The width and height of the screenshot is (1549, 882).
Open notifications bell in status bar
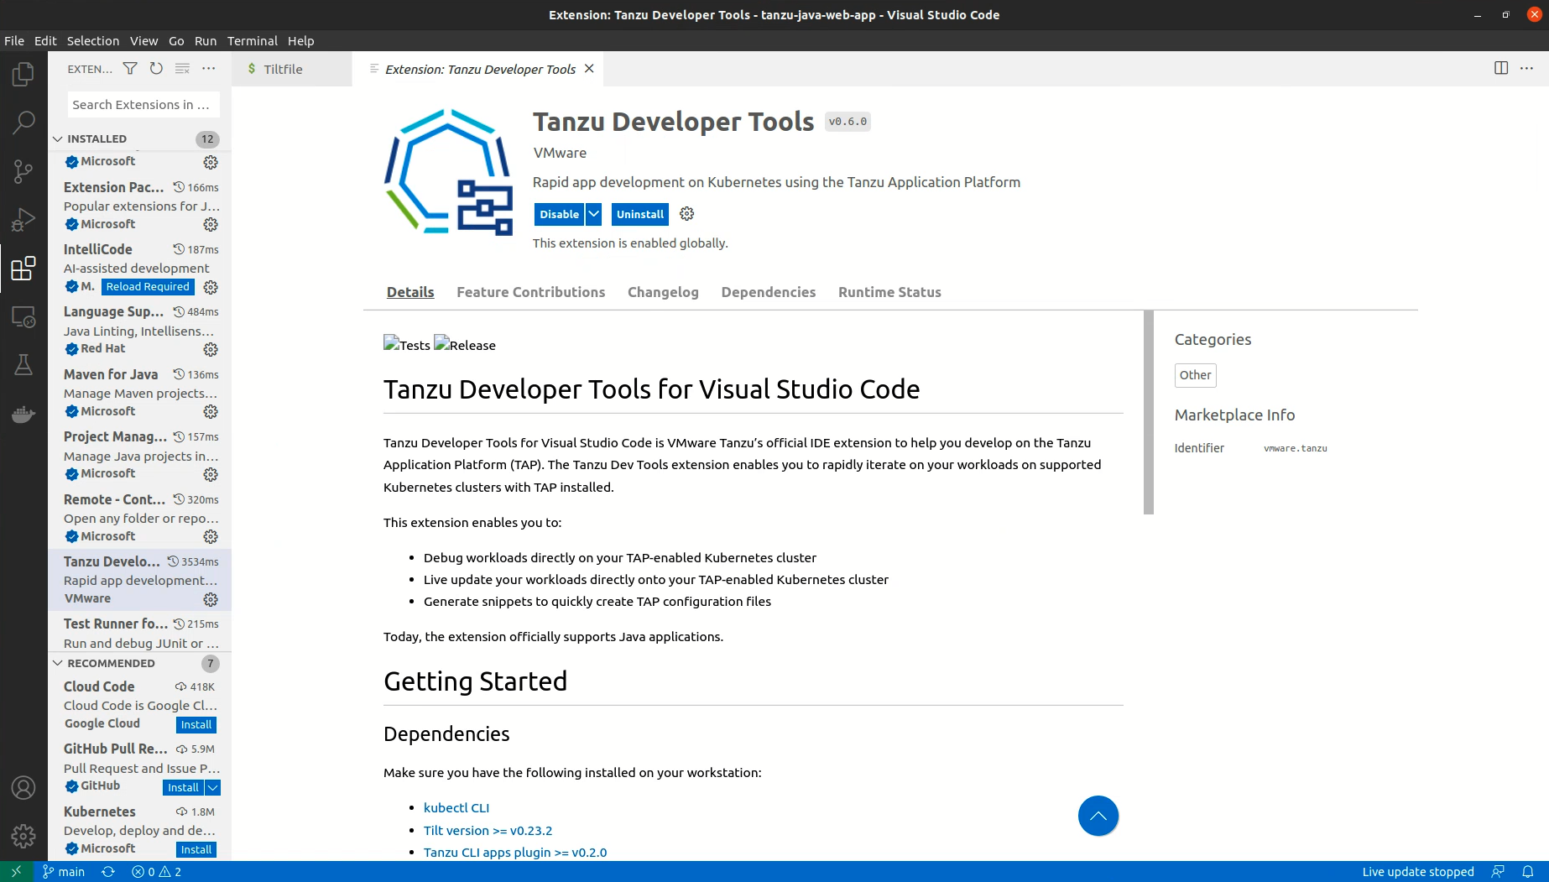[1528, 872]
